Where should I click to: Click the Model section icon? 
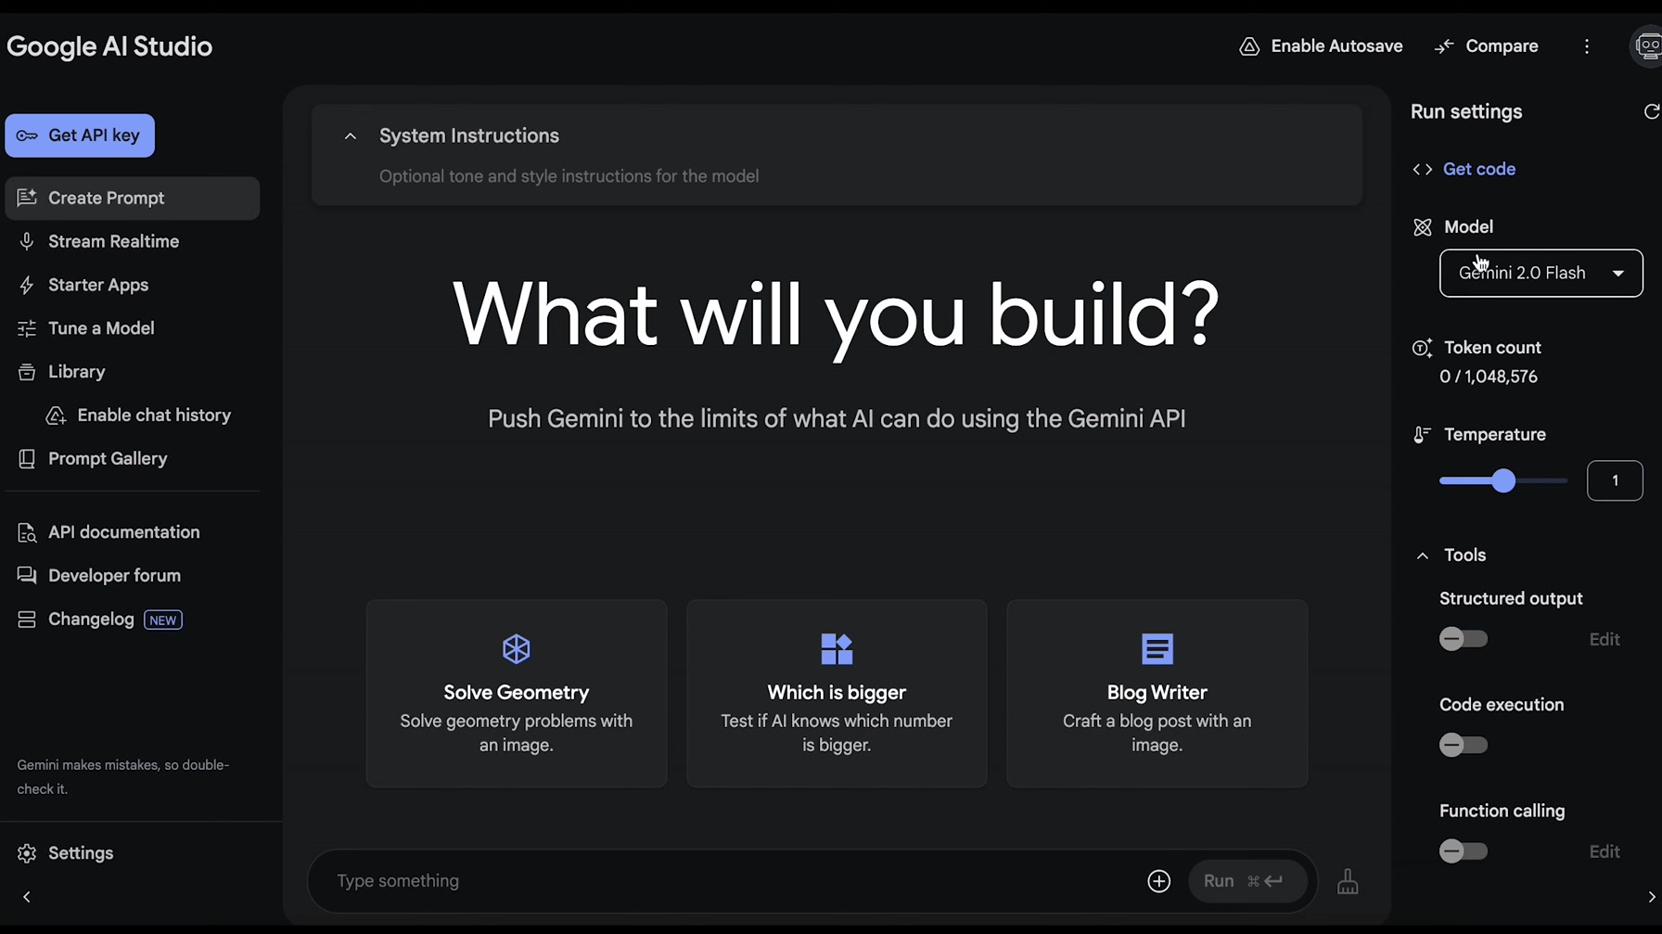1422,227
